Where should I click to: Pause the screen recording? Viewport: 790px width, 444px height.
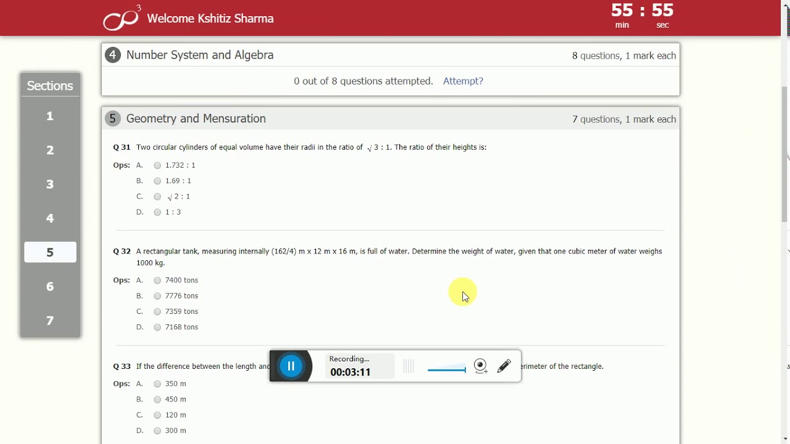[291, 366]
